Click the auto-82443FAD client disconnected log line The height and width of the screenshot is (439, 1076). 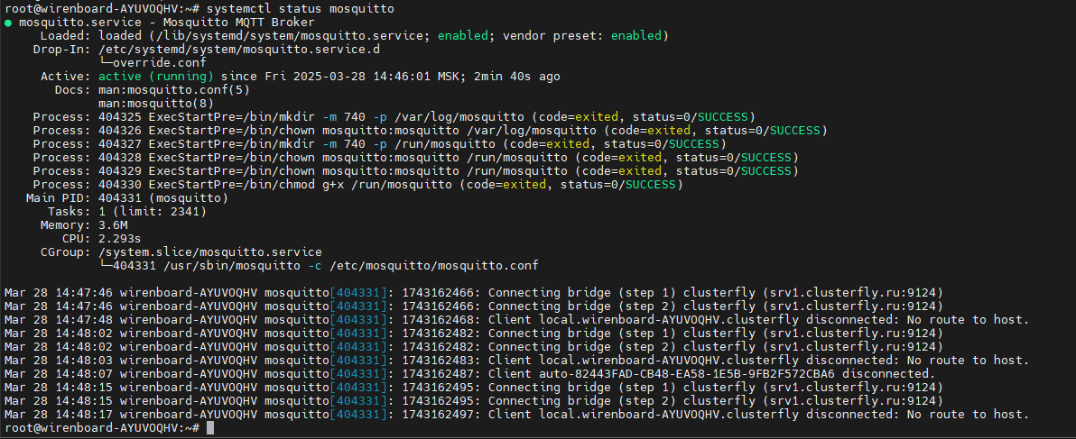[x=470, y=373]
